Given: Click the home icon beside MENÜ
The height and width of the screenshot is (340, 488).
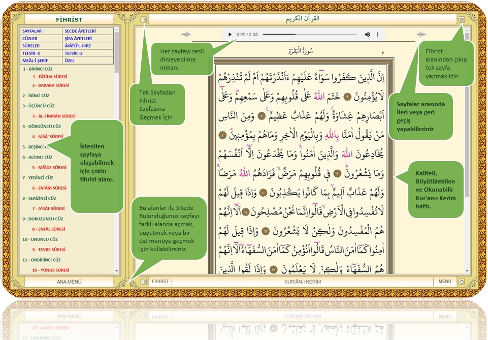Looking at the screenshot, I should coord(462,282).
